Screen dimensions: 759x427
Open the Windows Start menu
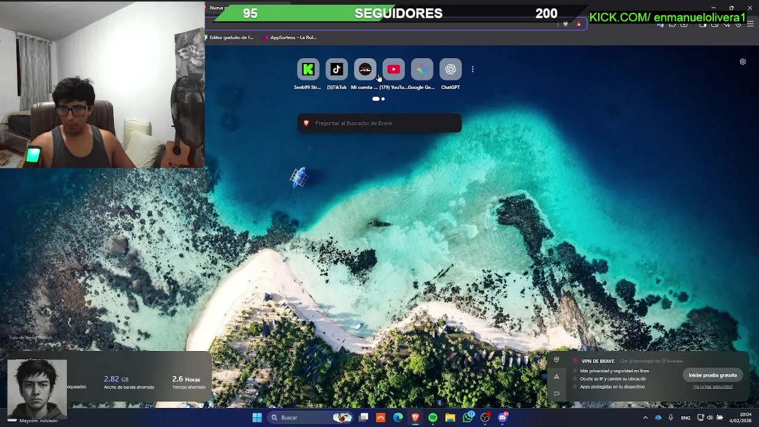click(257, 418)
